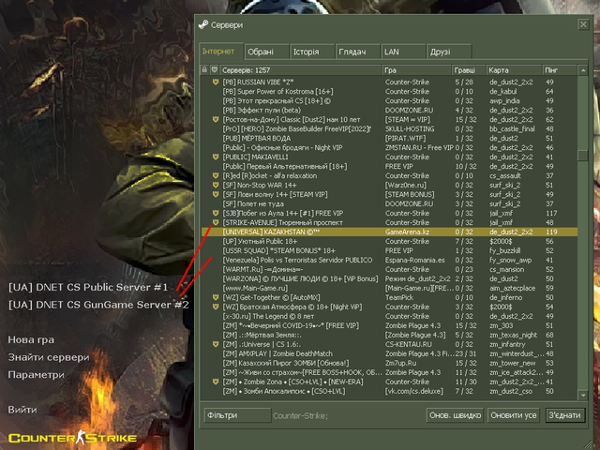Image resolution: width=600 pixels, height=450 pixels.
Task: Sort servers by Пінг column
Action: click(x=560, y=70)
